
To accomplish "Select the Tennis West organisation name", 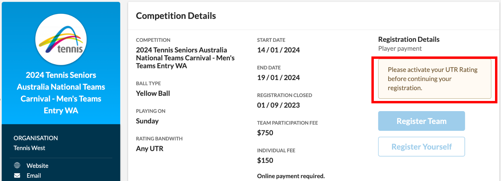I will point(29,148).
